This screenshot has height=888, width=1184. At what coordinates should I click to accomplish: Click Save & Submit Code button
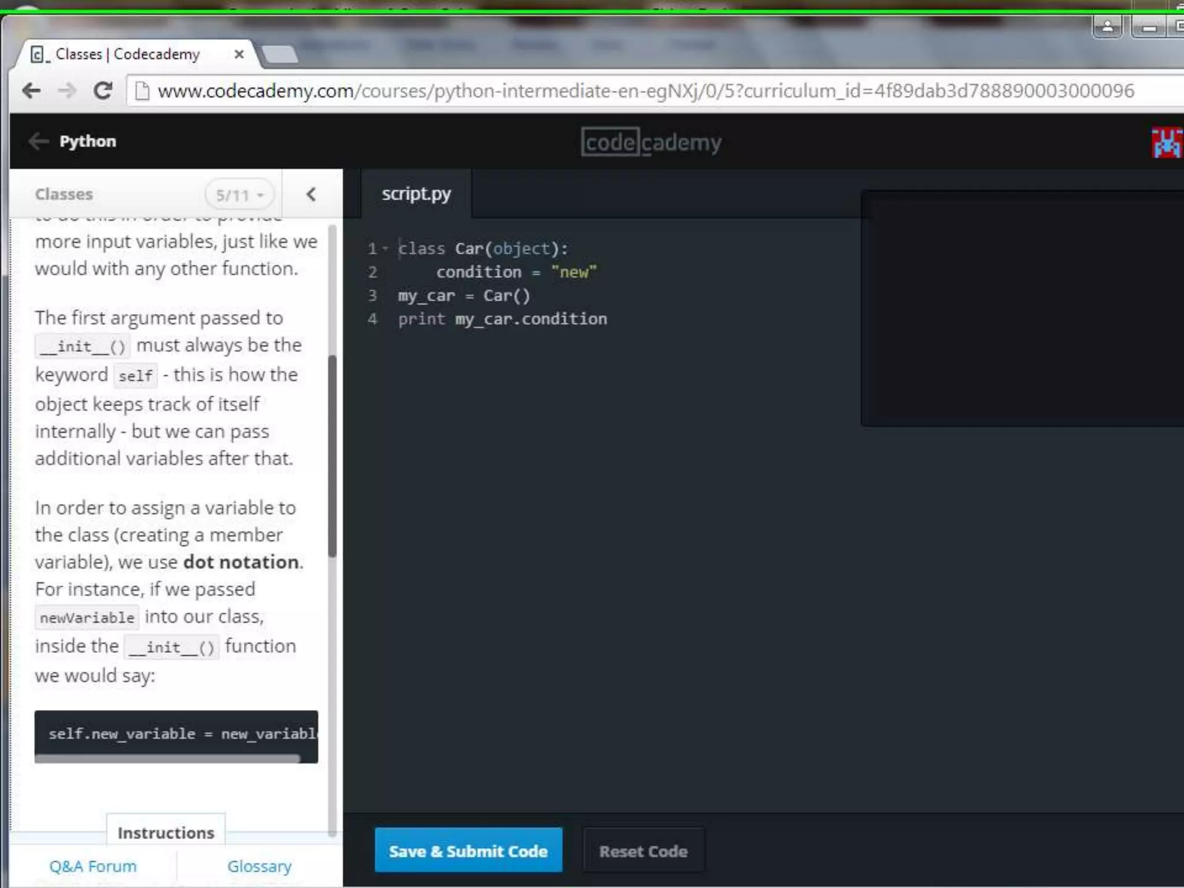click(x=468, y=850)
